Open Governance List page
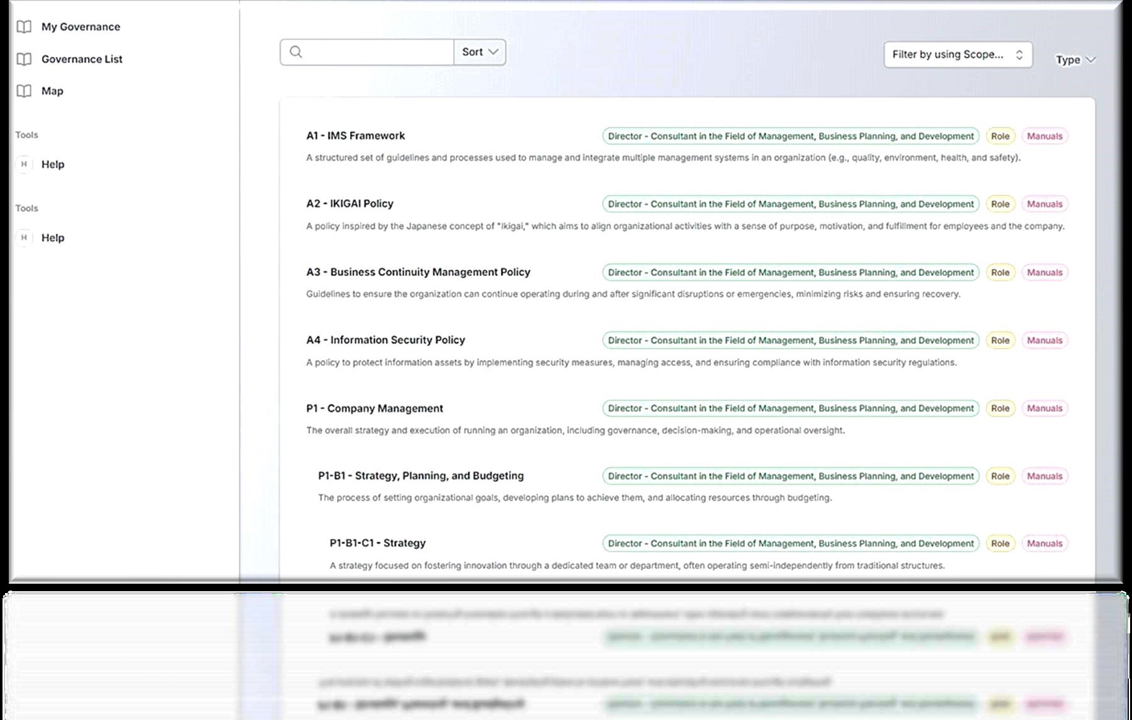This screenshot has width=1132, height=720. click(82, 59)
